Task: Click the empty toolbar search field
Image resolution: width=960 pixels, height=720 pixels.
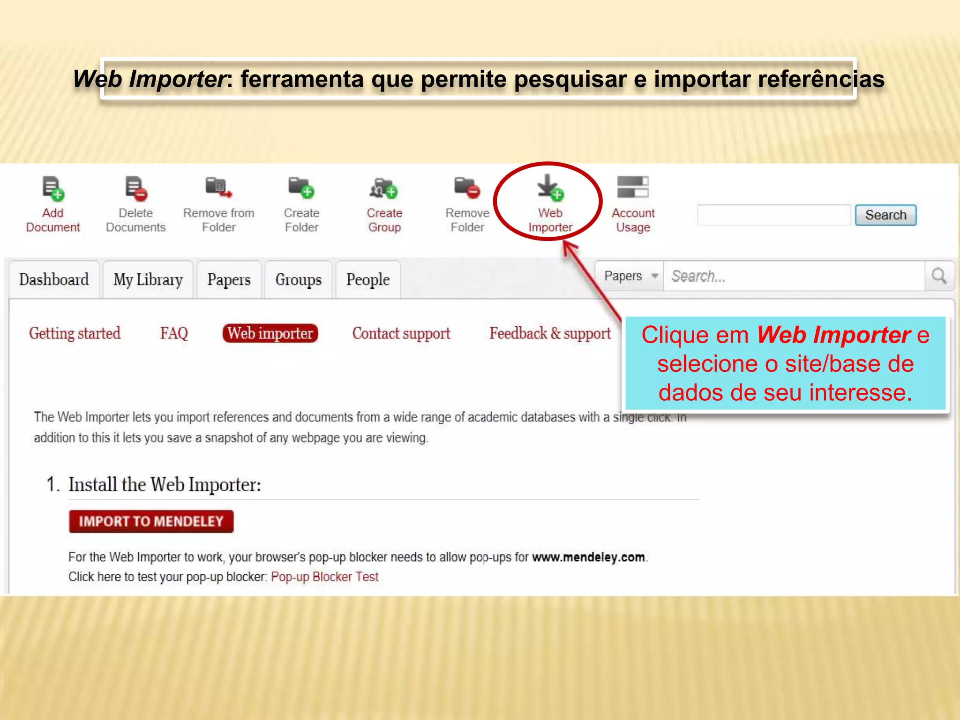Action: point(774,215)
